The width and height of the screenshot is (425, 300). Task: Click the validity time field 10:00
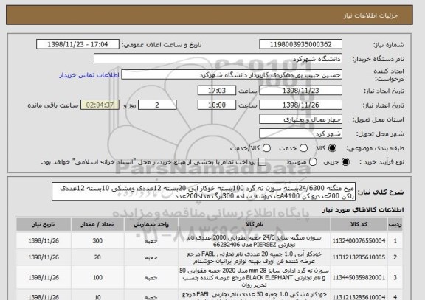[x=217, y=105]
